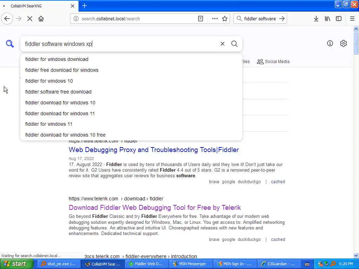Image resolution: width=359 pixels, height=269 pixels.
Task: Click the Firefox search box with fiddler software
Action: 260,19
